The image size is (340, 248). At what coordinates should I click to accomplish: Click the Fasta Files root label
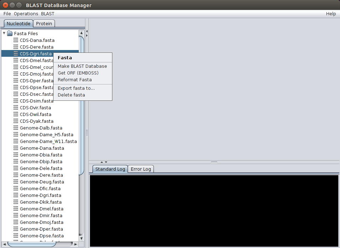pos(26,33)
